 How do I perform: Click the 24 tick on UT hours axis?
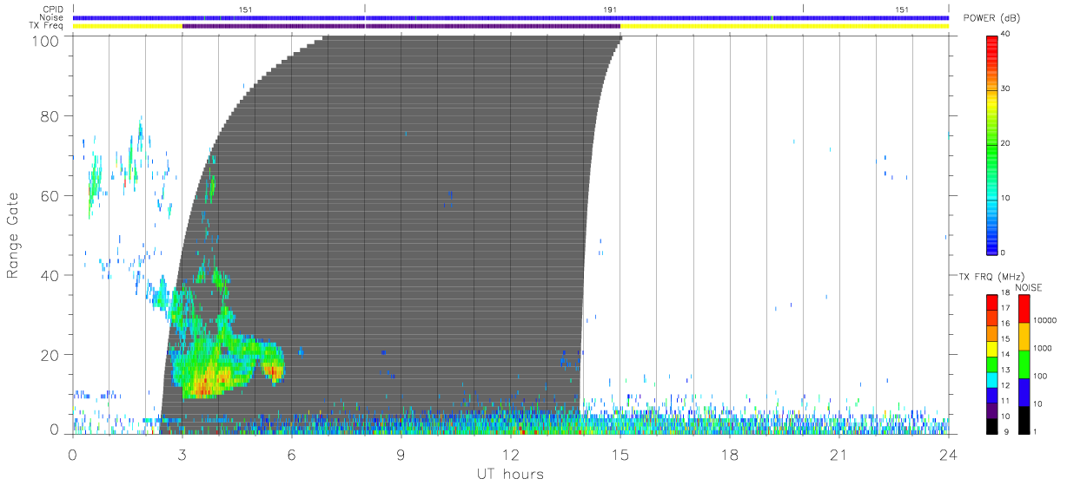[x=949, y=455]
